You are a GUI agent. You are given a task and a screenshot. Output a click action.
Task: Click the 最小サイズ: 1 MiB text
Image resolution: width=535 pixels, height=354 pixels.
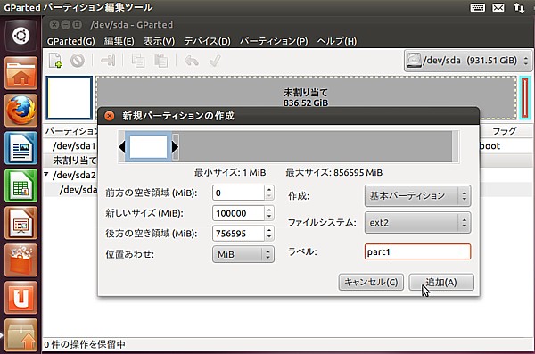point(230,173)
